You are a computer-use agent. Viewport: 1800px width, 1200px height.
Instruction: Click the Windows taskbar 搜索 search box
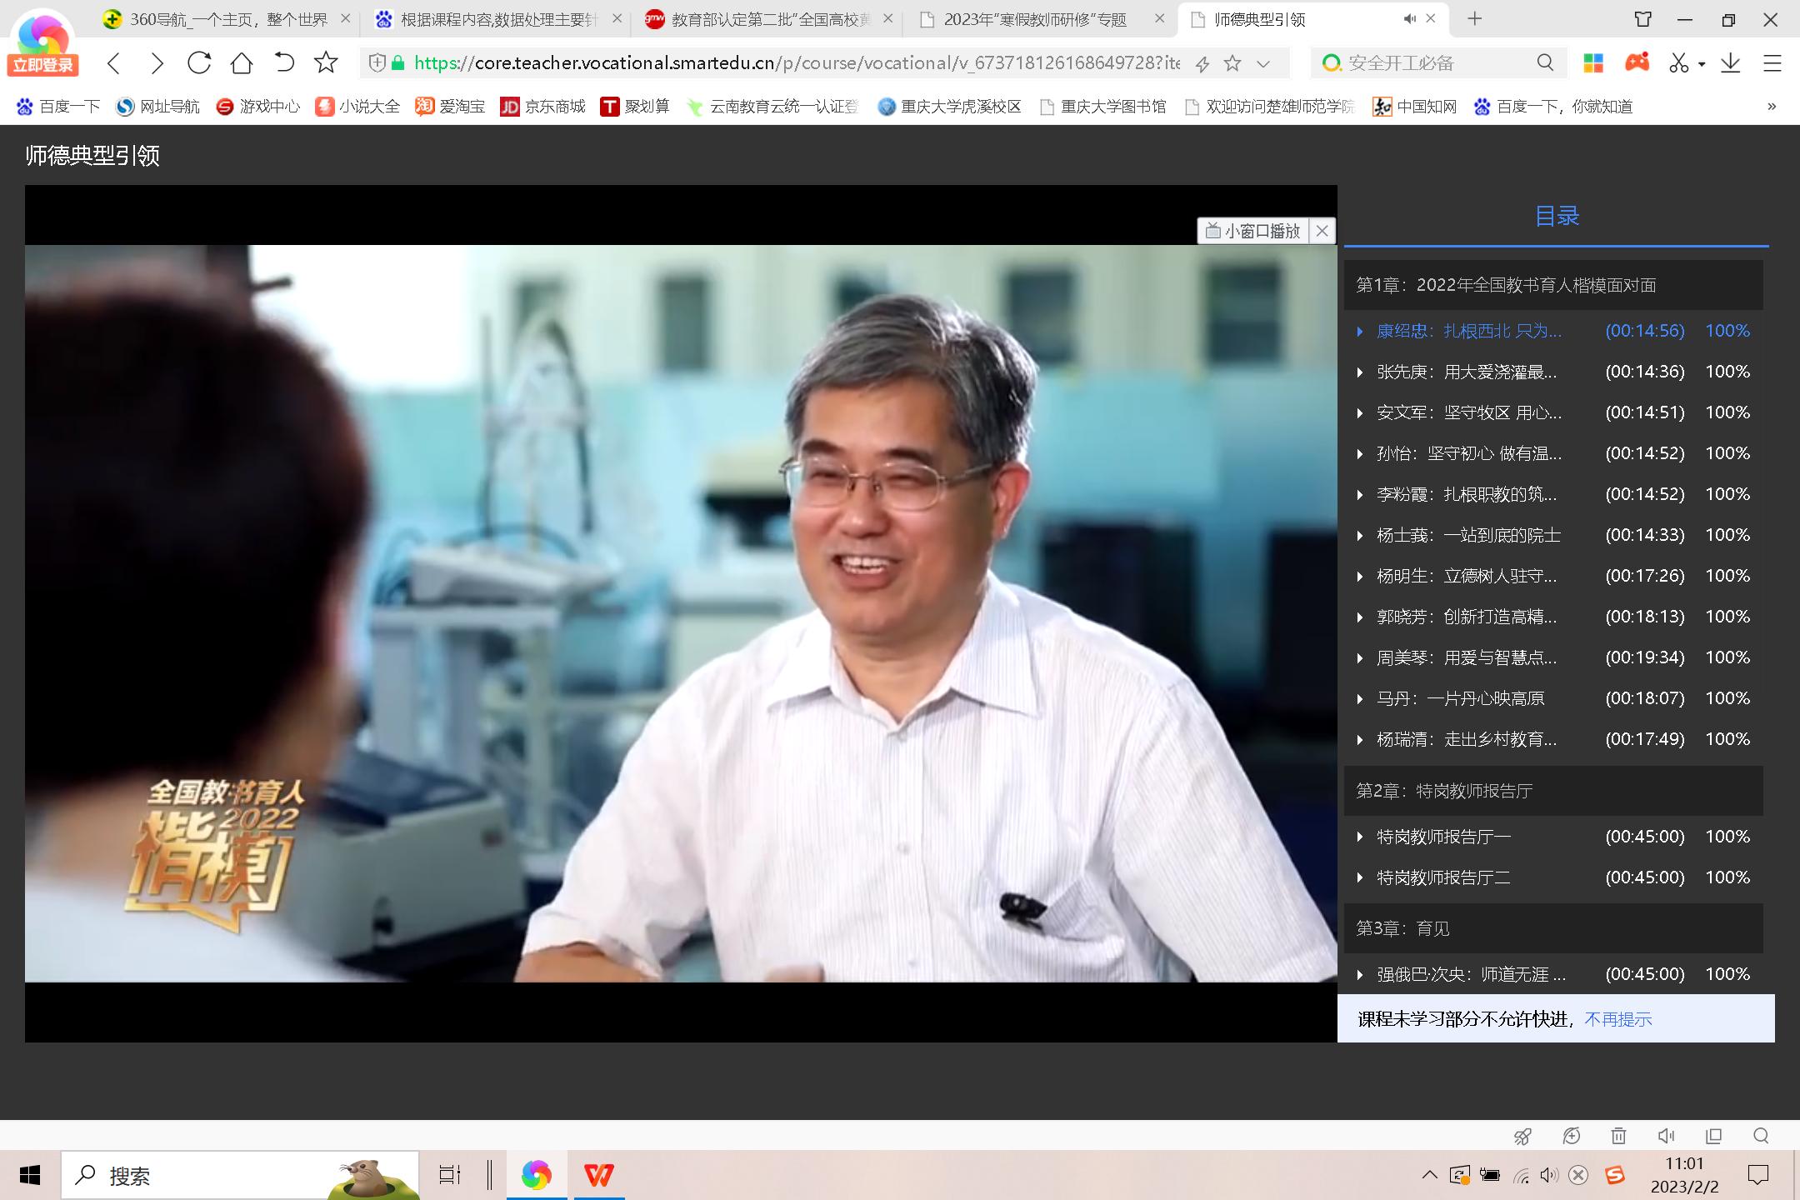[240, 1176]
